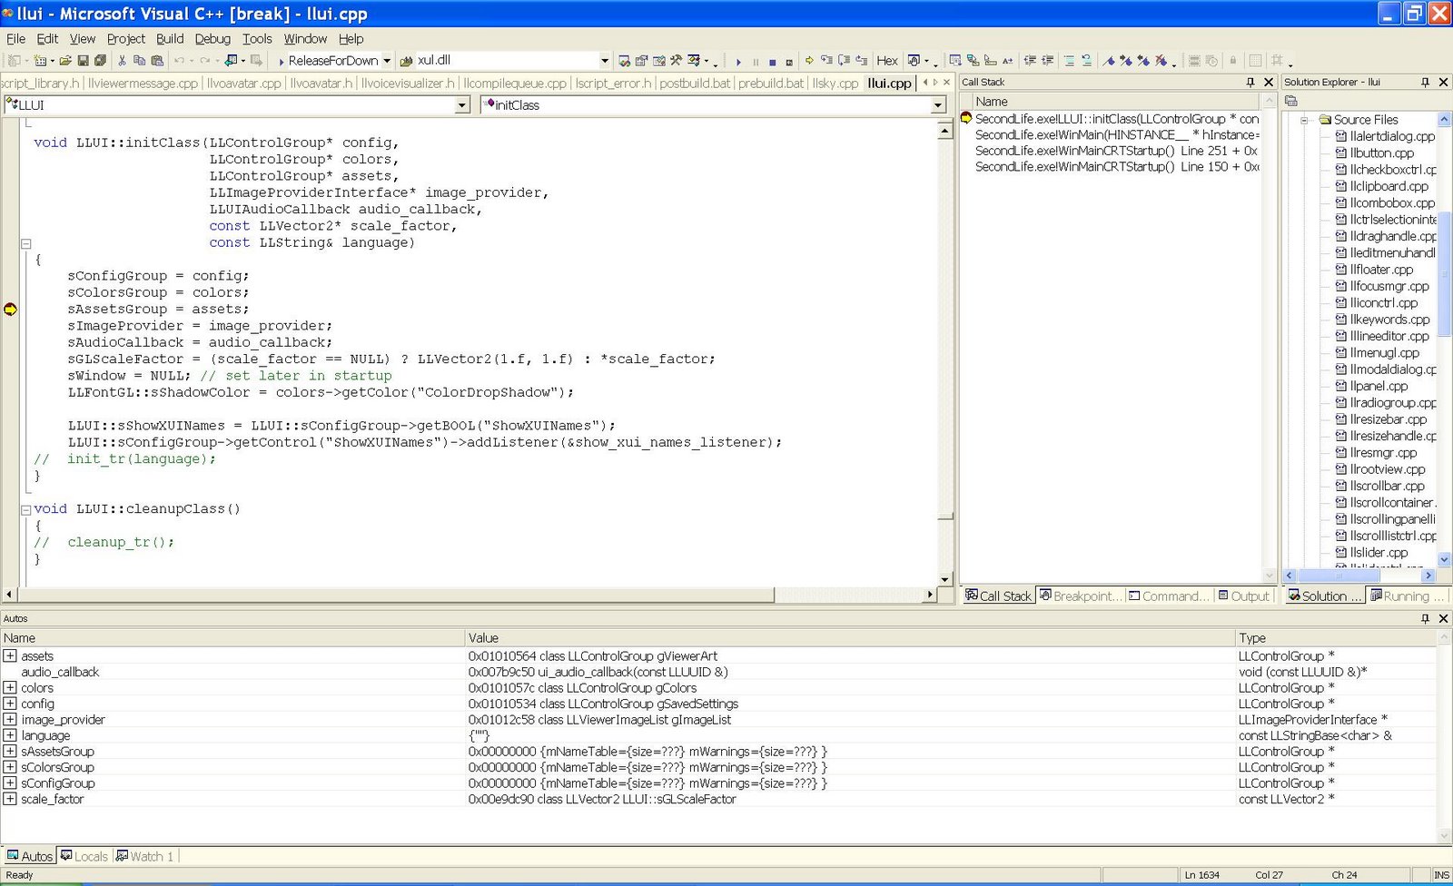Click the Step Into debug icon
The image size is (1453, 886).
(x=826, y=61)
